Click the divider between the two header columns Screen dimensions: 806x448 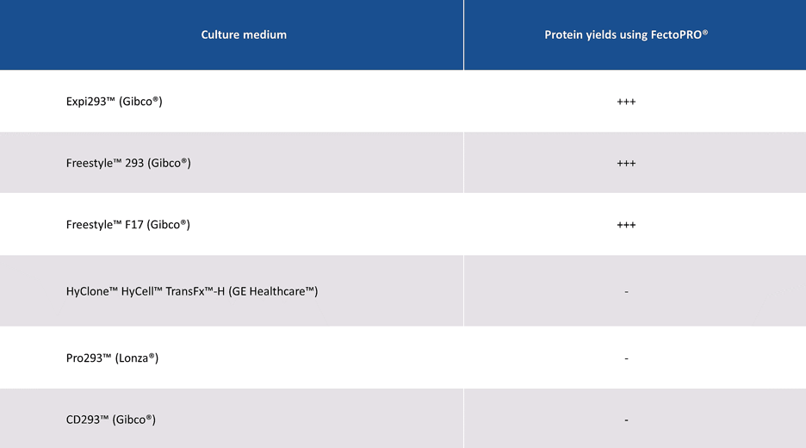463,35
